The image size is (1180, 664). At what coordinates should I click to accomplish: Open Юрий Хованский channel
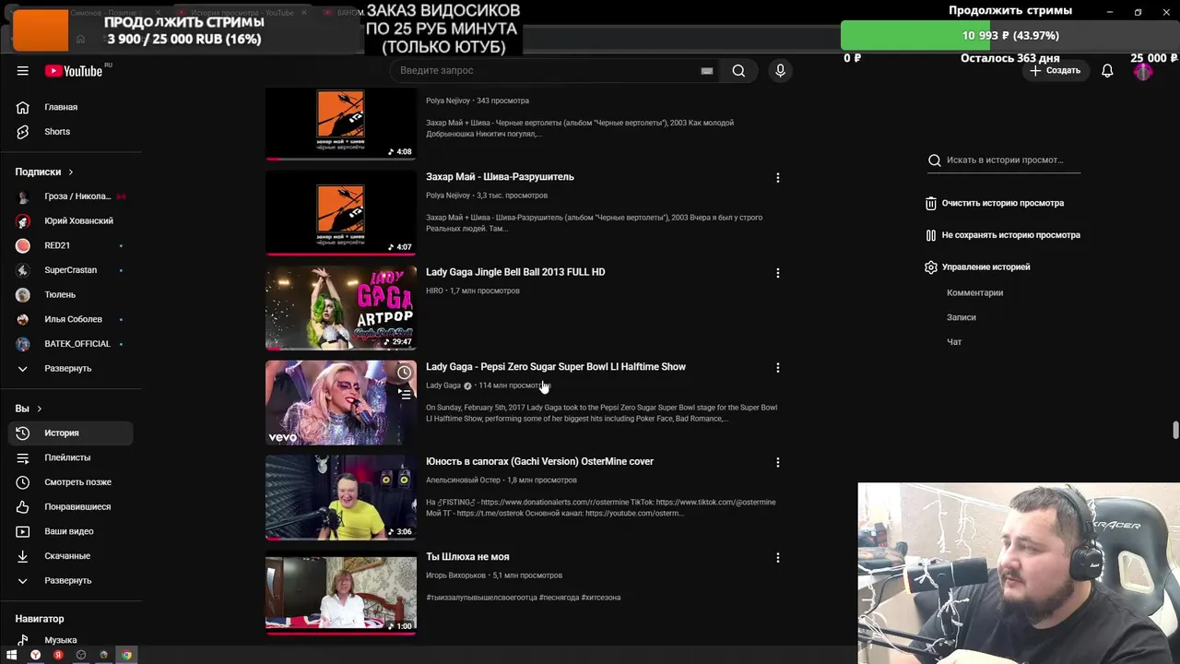point(70,221)
